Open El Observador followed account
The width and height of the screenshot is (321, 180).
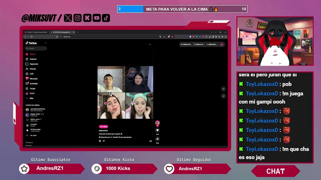[33, 130]
